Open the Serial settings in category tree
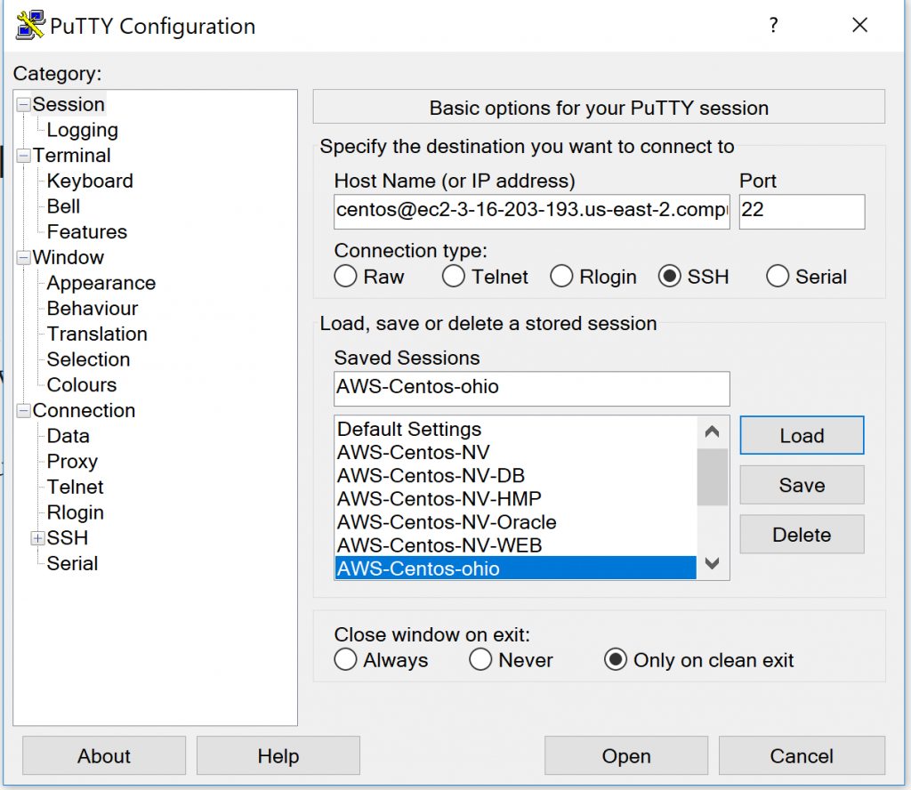 pos(73,564)
